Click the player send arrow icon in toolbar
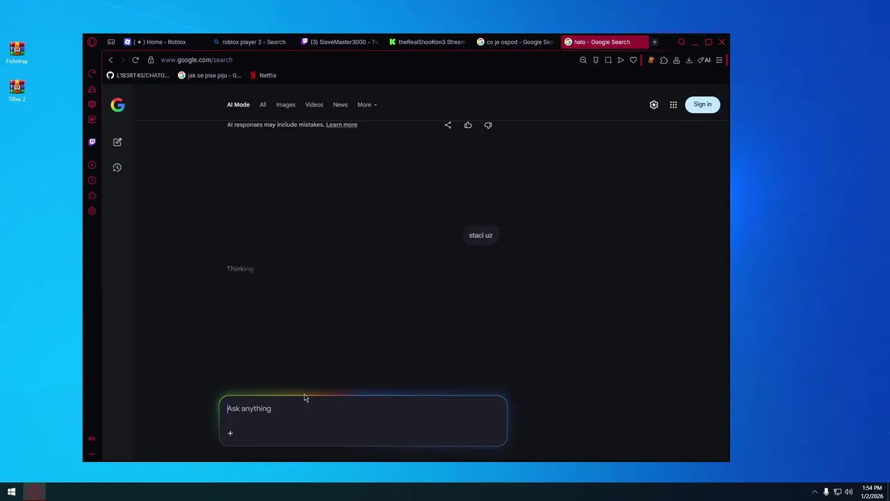890x501 pixels. point(621,61)
